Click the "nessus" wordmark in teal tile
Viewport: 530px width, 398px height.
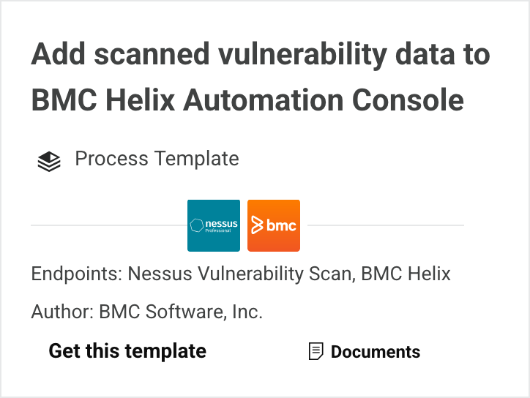221,223
